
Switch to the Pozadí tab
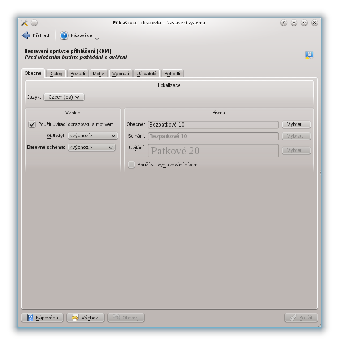coord(77,74)
